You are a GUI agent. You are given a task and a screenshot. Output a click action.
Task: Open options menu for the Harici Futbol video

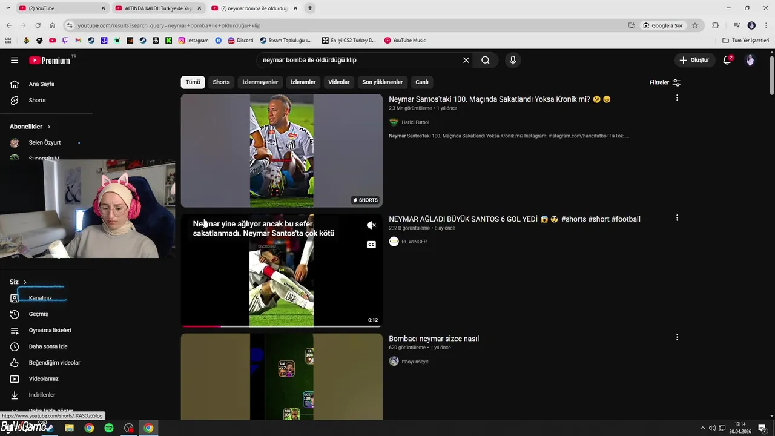pyautogui.click(x=677, y=98)
